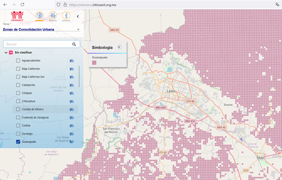Click the legend icon for Coahuila de Zaragoza
This screenshot has width=282, height=180.
pos(72,118)
